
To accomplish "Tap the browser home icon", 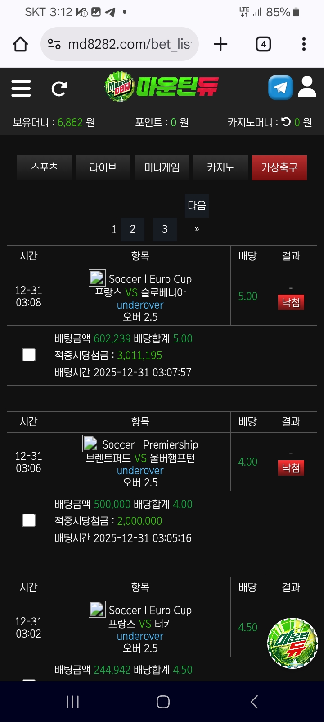I will pyautogui.click(x=20, y=44).
